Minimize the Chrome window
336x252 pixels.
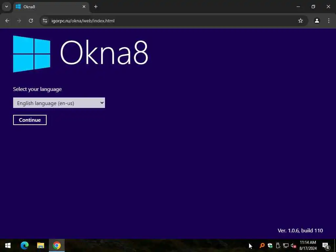[x=298, y=7]
